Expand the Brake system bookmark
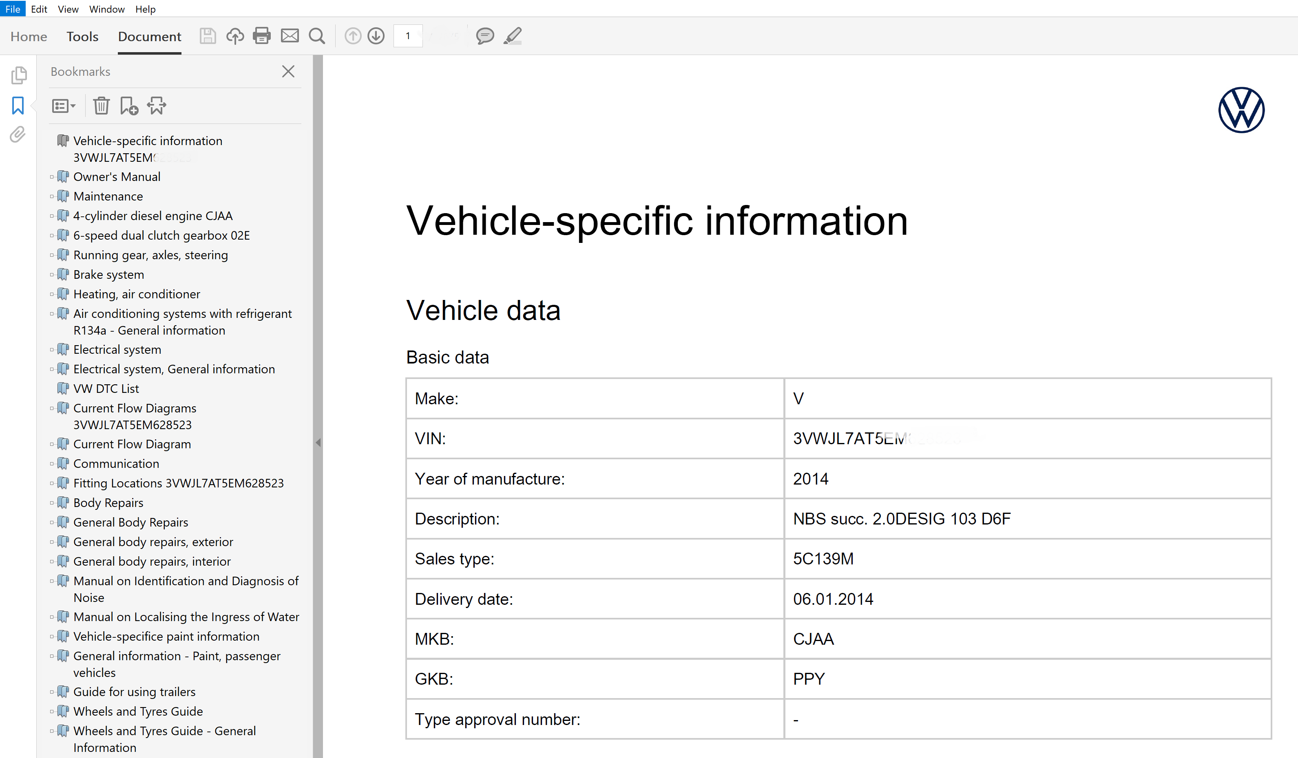This screenshot has height=758, width=1298. 52,275
